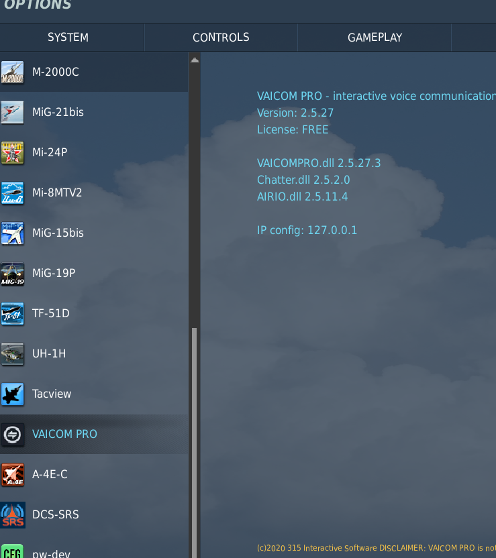Image resolution: width=496 pixels, height=558 pixels.
Task: Select M-2000C in the module list
Action: click(94, 72)
